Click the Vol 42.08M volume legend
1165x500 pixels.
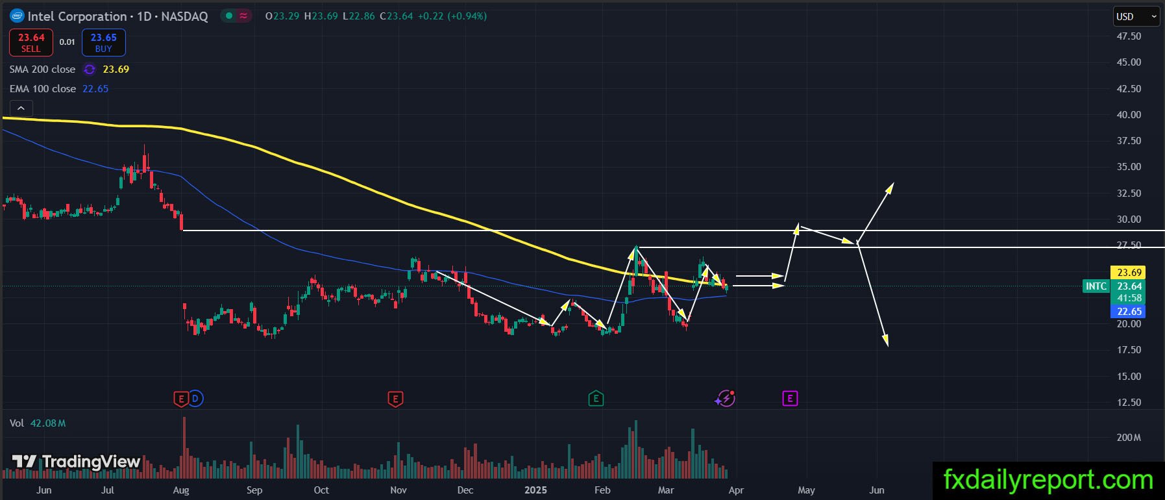point(38,423)
